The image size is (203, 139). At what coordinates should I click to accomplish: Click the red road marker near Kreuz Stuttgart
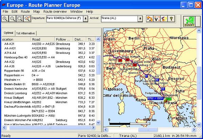coord(127,60)
